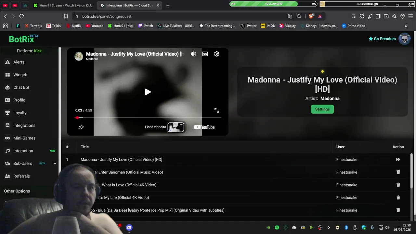Delete the Enter Sandman song request
416x234 pixels.
coord(398,172)
